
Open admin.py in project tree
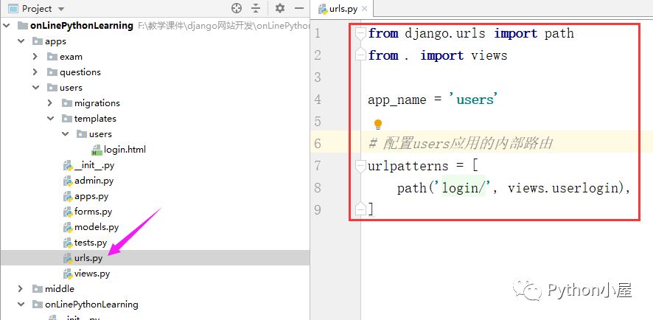click(94, 181)
